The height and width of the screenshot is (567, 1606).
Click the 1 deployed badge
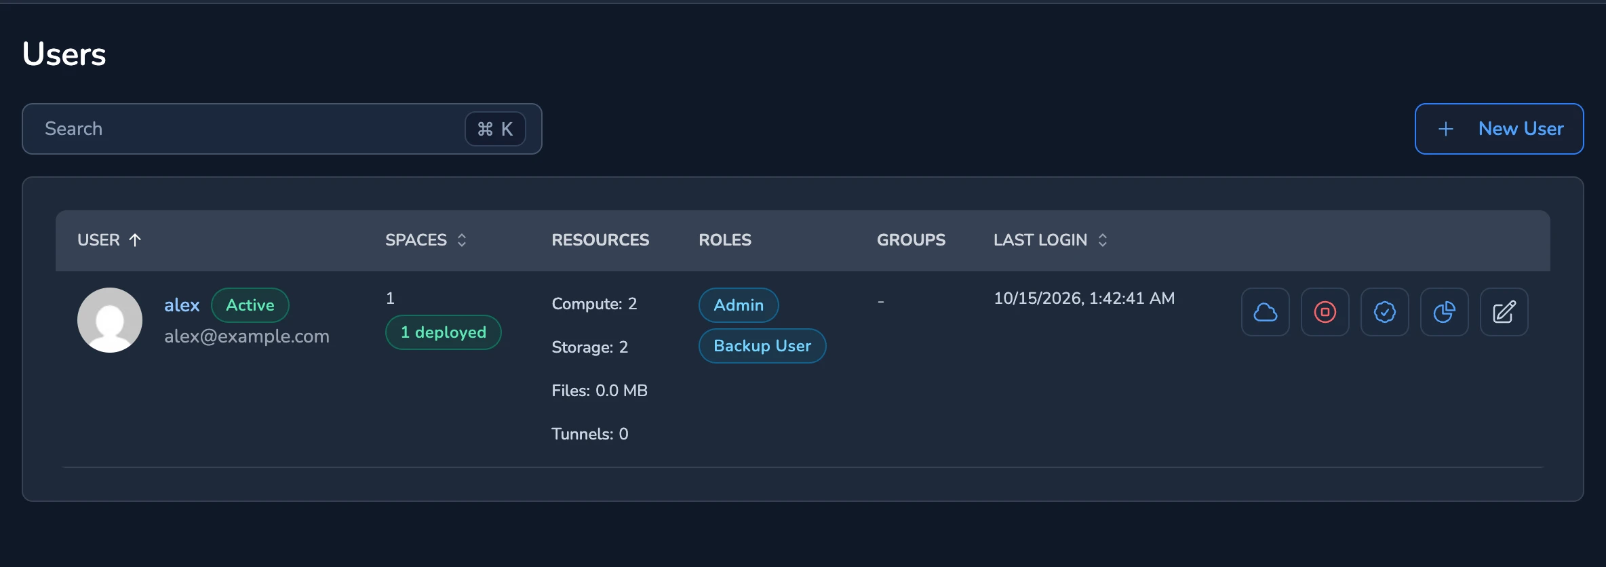pyautogui.click(x=444, y=332)
